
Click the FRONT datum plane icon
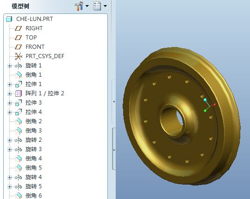point(18,47)
